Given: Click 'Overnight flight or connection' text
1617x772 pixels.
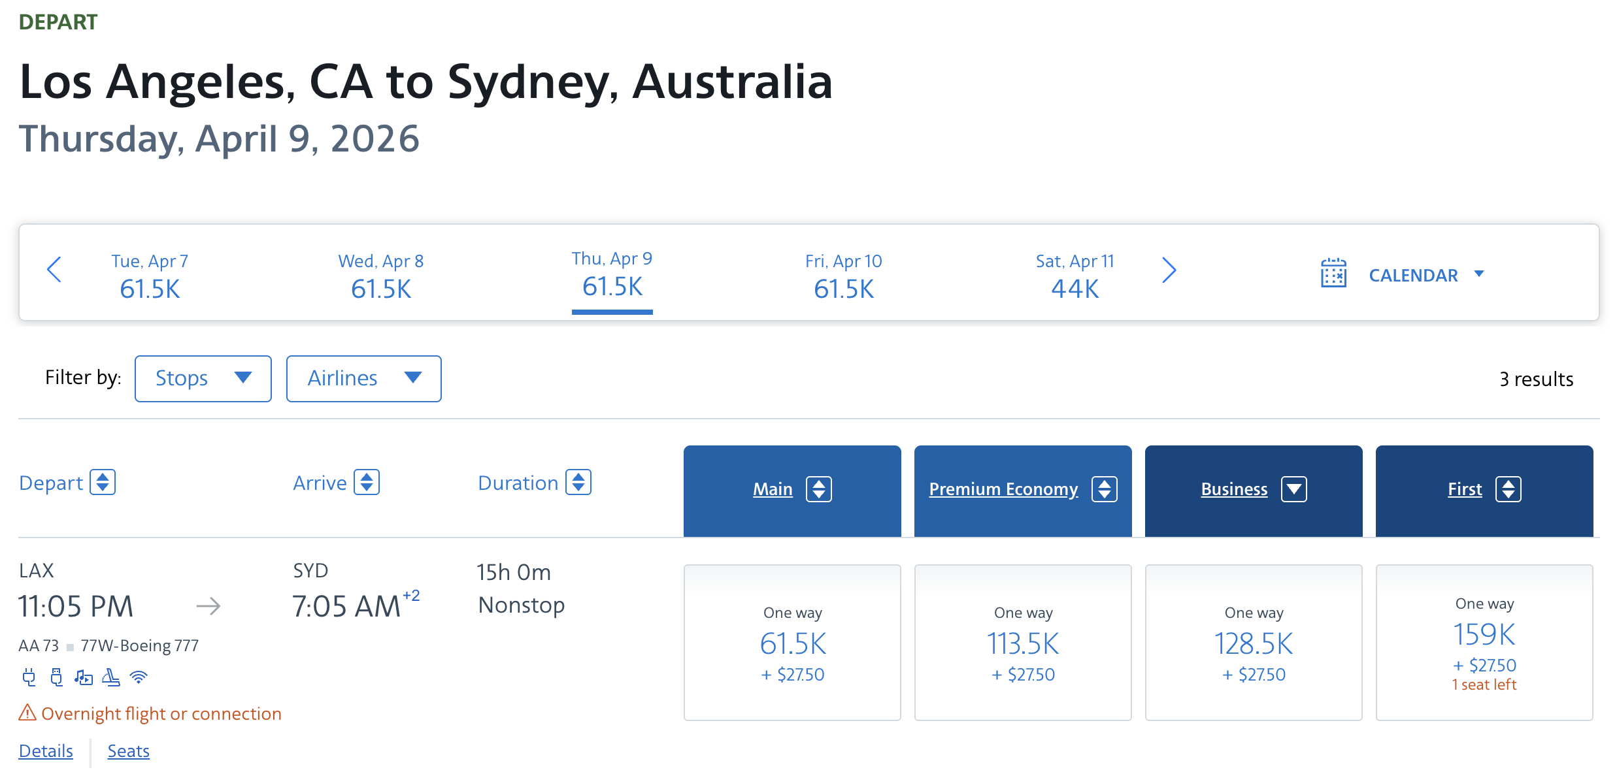Looking at the screenshot, I should (x=161, y=713).
